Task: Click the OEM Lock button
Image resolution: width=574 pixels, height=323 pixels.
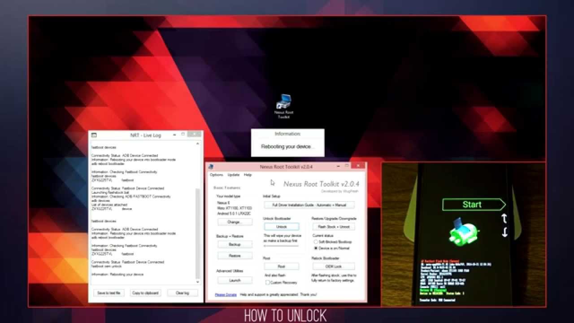Action: point(334,266)
